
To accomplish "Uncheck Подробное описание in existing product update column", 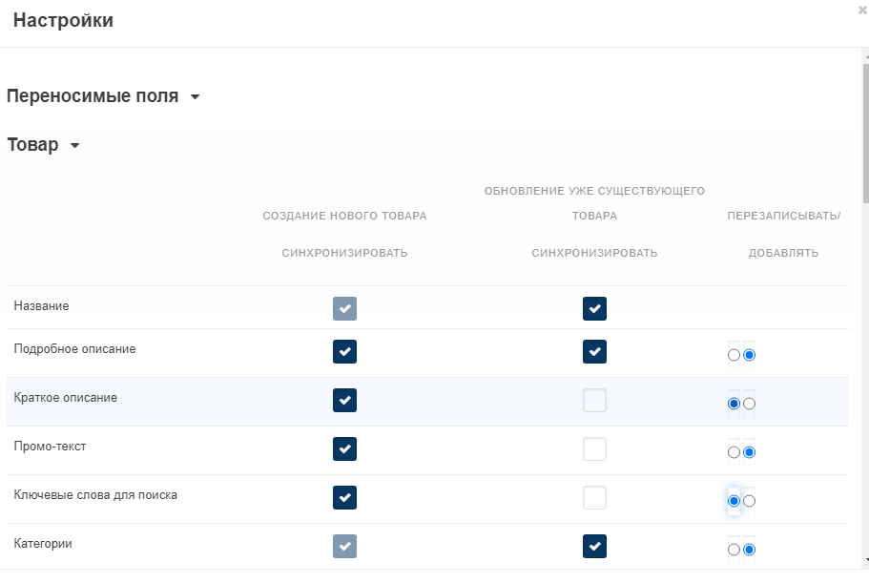I will coord(594,351).
